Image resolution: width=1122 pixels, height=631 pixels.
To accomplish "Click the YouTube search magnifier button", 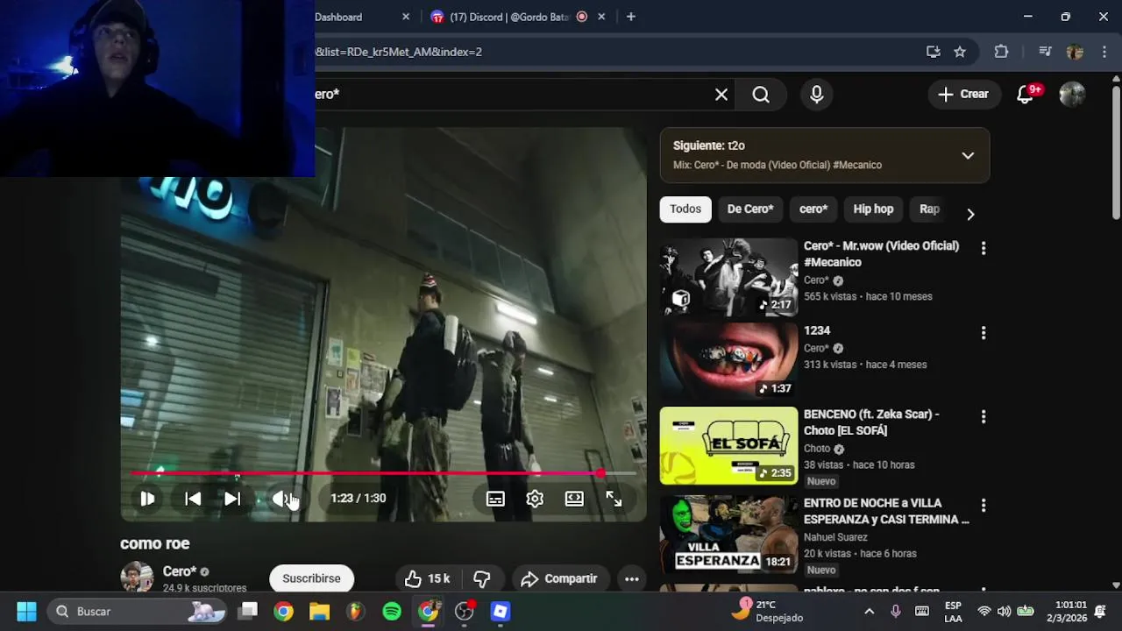I will coord(761,95).
